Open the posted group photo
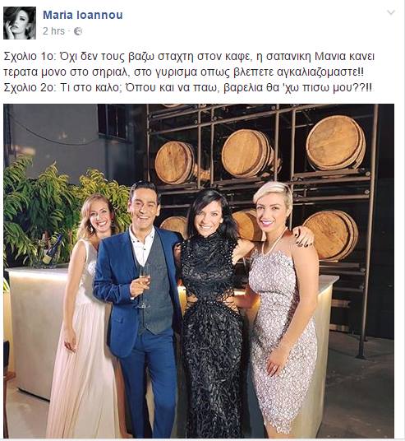The image size is (405, 441). (x=199, y=271)
